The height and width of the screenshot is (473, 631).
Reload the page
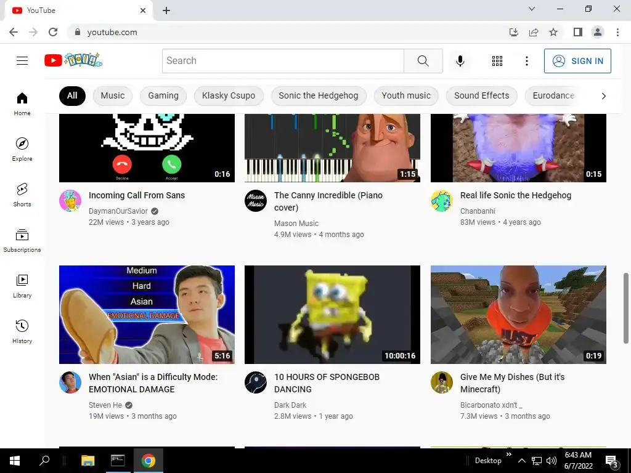pyautogui.click(x=53, y=32)
